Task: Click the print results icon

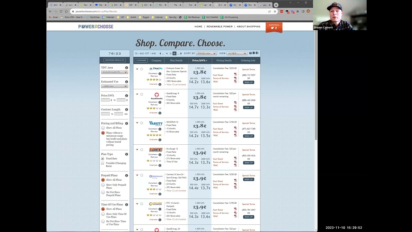Action: click(x=250, y=53)
